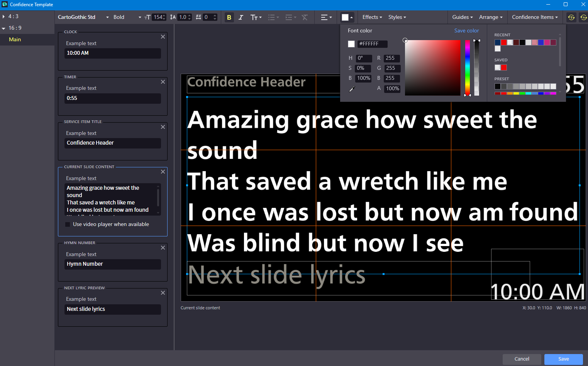Click the grayscale alpha slider

477,67
